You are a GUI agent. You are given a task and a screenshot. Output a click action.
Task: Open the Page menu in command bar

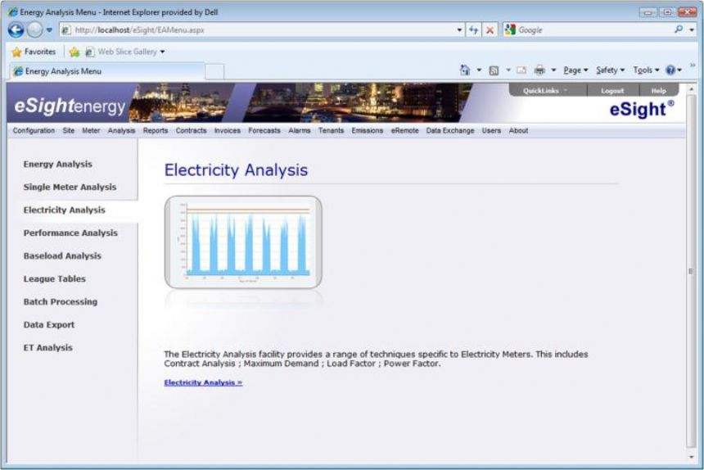pyautogui.click(x=575, y=70)
